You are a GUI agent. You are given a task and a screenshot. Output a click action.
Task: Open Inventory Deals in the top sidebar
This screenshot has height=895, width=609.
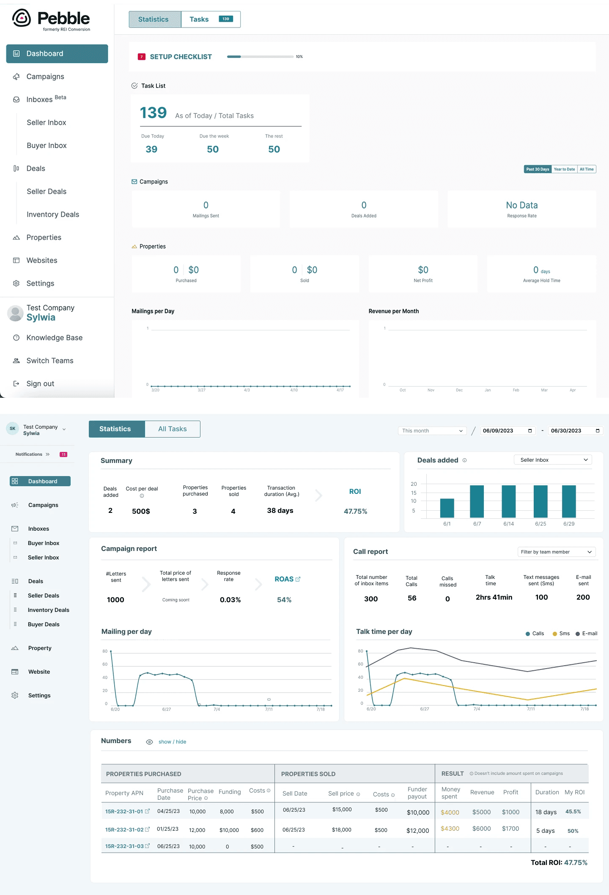pyautogui.click(x=53, y=215)
